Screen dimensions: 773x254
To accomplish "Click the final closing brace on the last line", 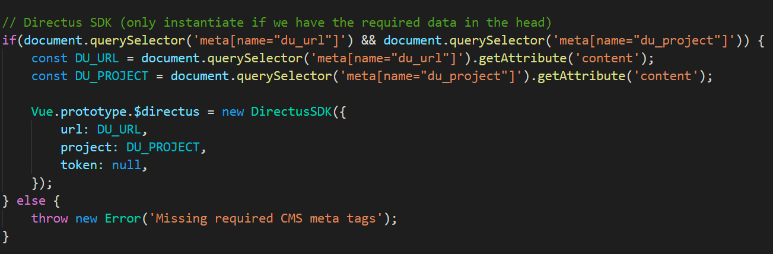I will point(6,236).
